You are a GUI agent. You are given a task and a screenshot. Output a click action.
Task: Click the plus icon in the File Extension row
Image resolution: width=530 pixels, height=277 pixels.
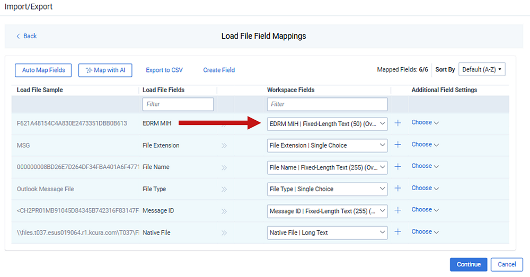click(x=398, y=145)
